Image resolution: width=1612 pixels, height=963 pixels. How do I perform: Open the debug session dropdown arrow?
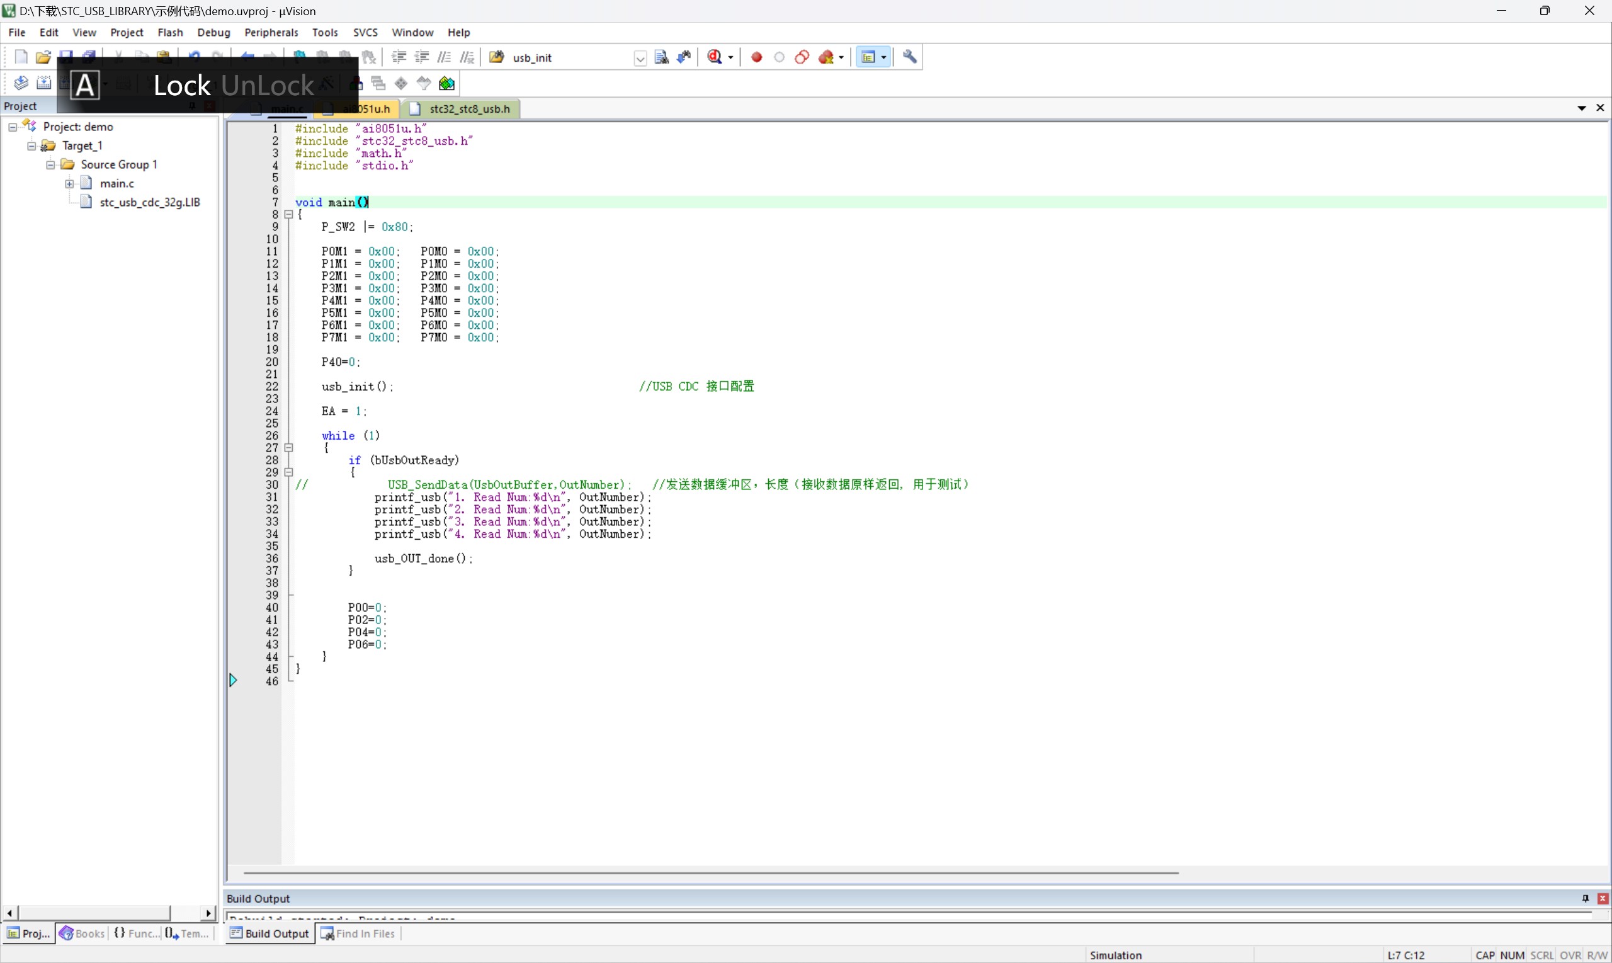730,57
